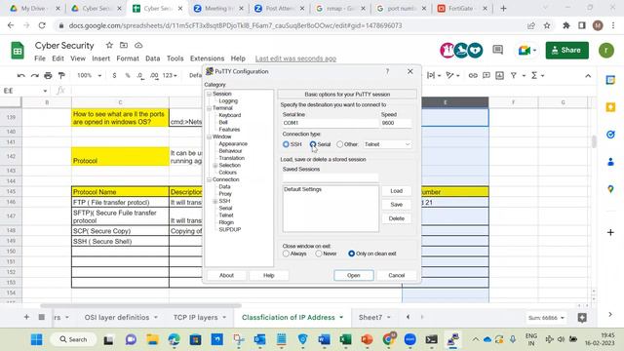Expand the Selection tree node in PuTTY
Viewport: 624px width, 351px height.
(214, 166)
